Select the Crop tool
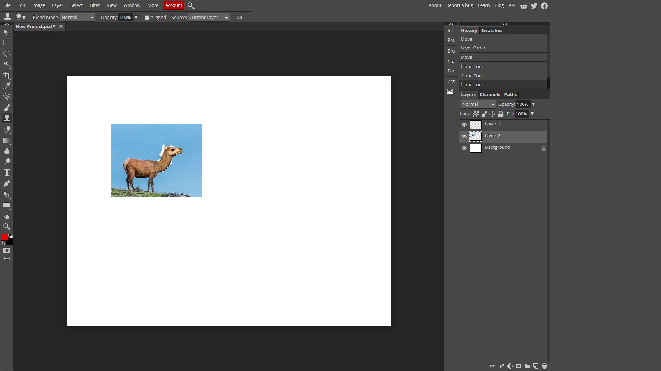This screenshot has width=661, height=371. click(7, 76)
